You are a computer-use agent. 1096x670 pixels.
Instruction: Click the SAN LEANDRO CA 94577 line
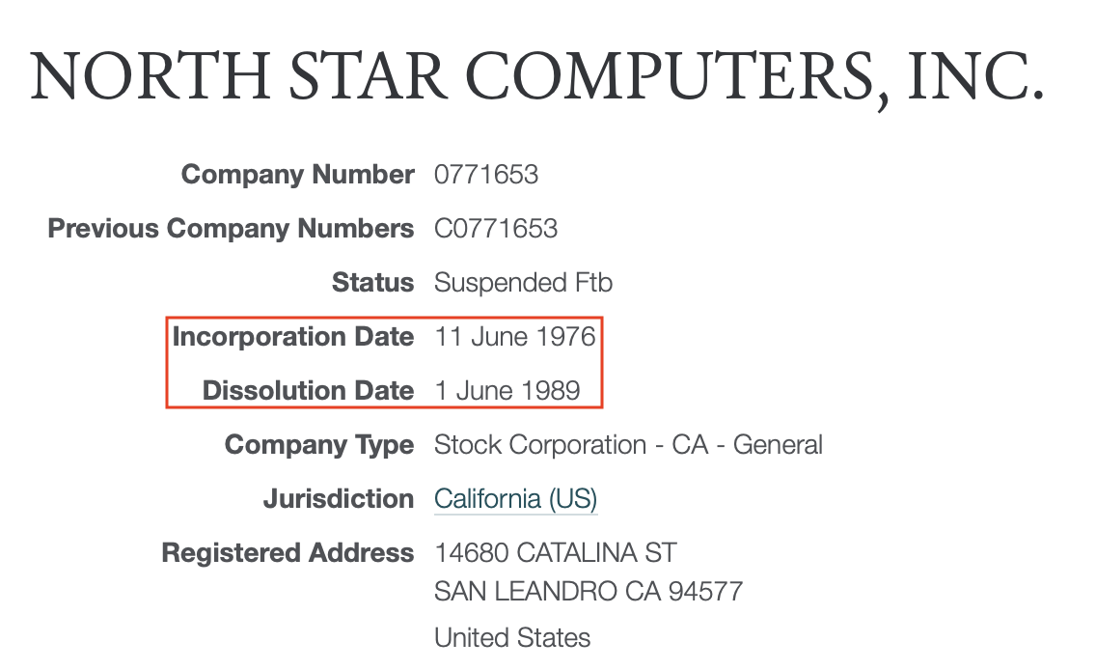point(589,591)
